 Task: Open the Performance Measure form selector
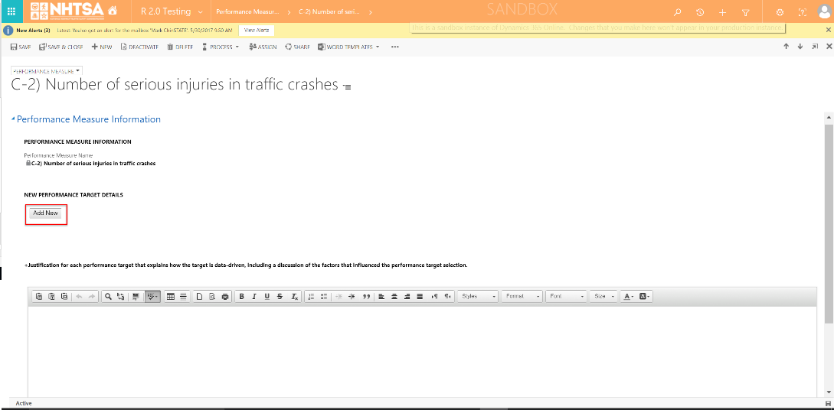point(47,70)
